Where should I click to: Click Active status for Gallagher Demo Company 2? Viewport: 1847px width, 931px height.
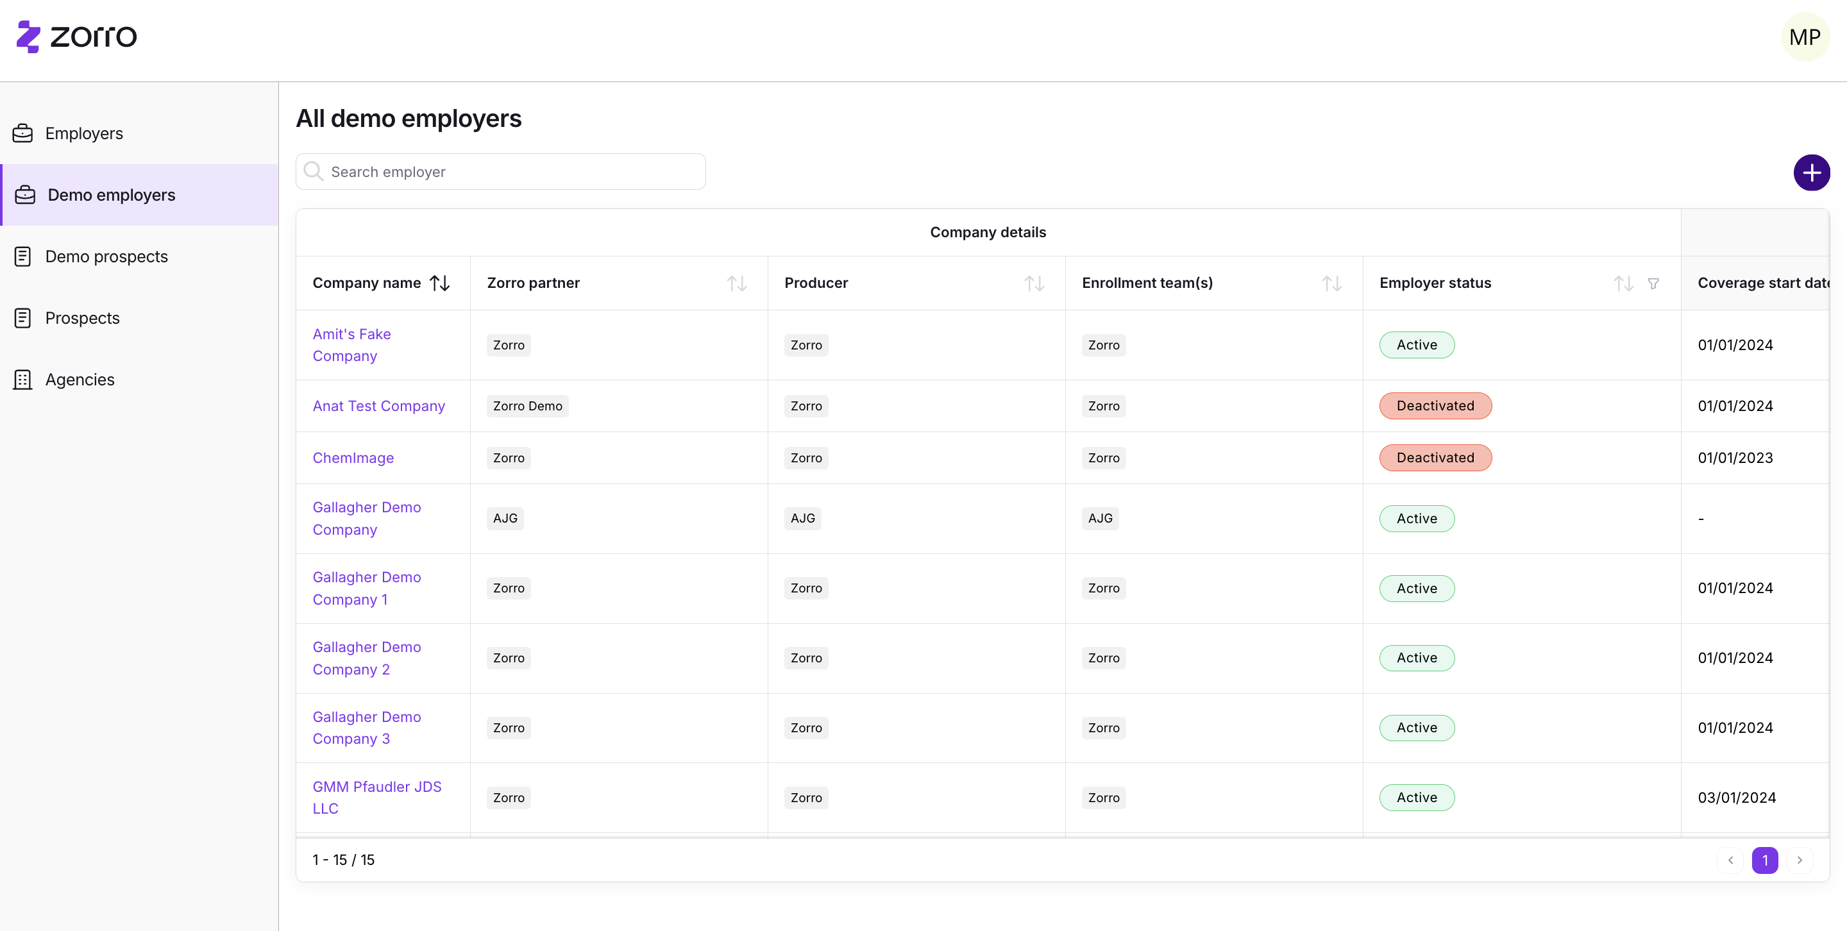1417,658
